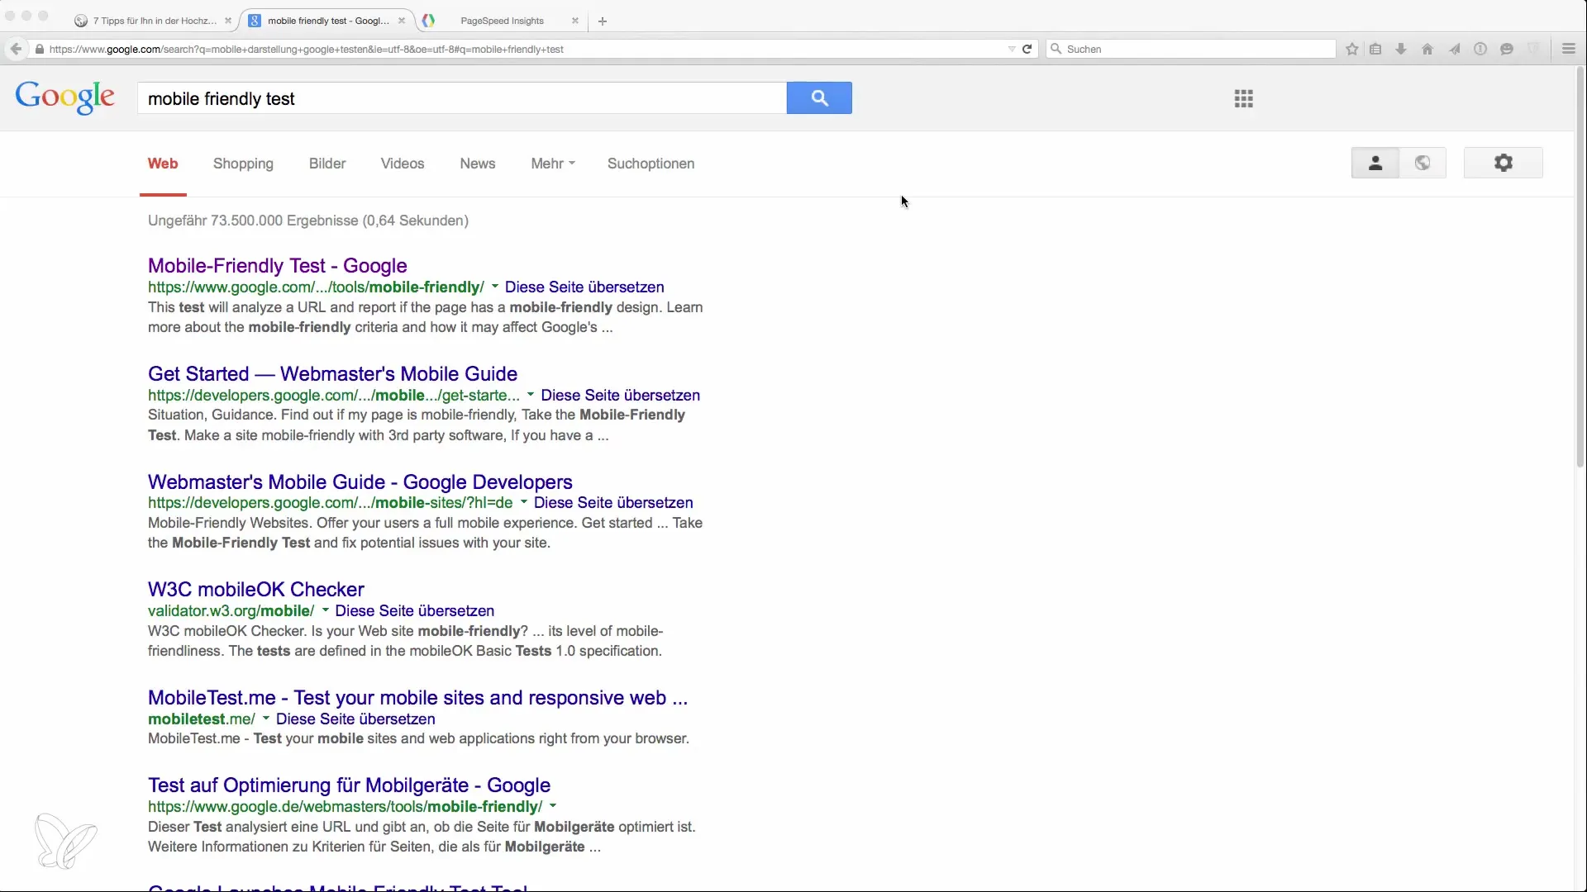
Task: Show URL history dropdown arrow
Action: pyautogui.click(x=1012, y=50)
